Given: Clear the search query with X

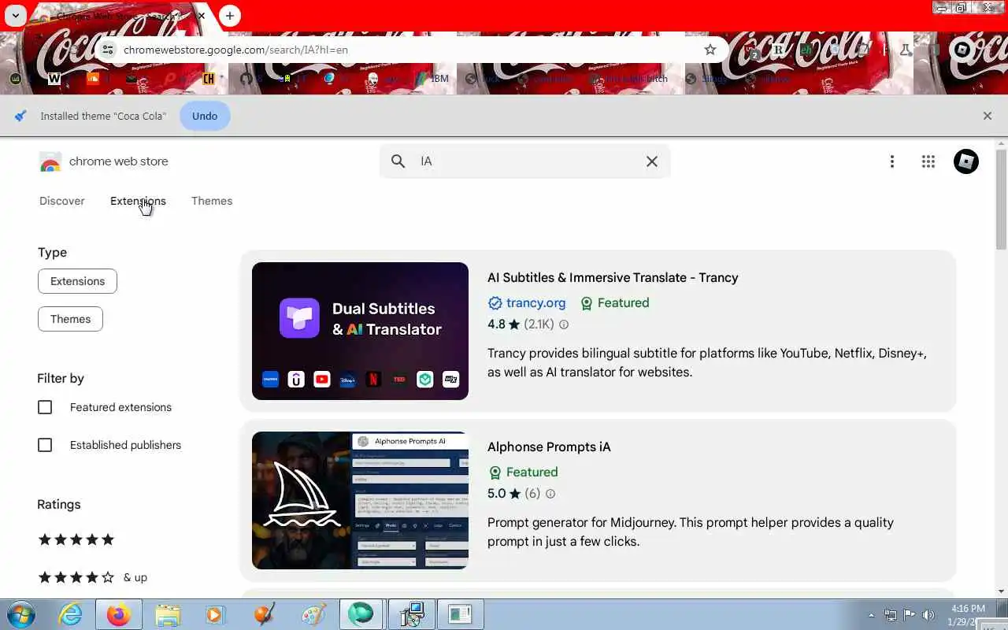Looking at the screenshot, I should (x=652, y=161).
